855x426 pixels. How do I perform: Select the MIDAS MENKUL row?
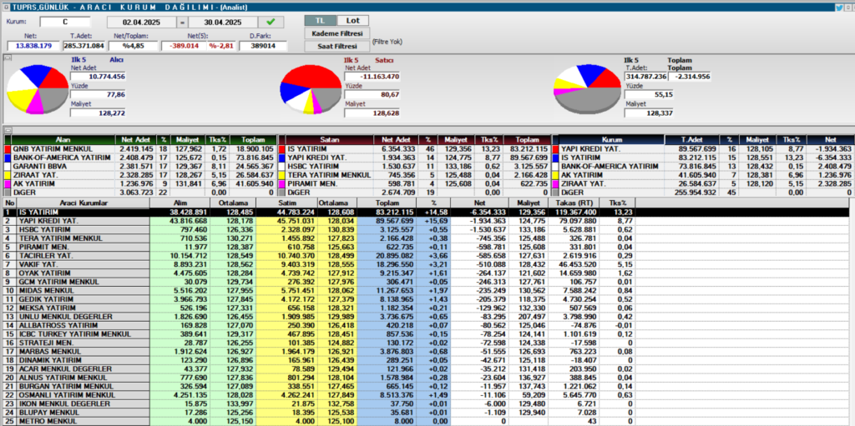425,290
